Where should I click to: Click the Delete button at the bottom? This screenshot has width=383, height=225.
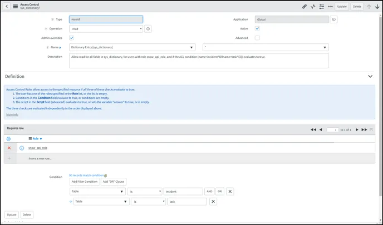click(x=27, y=215)
